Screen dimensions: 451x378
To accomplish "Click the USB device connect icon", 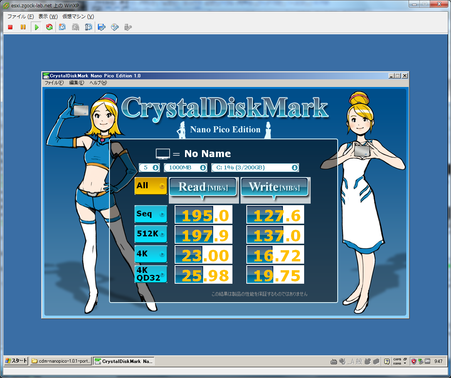I will pos(128,27).
